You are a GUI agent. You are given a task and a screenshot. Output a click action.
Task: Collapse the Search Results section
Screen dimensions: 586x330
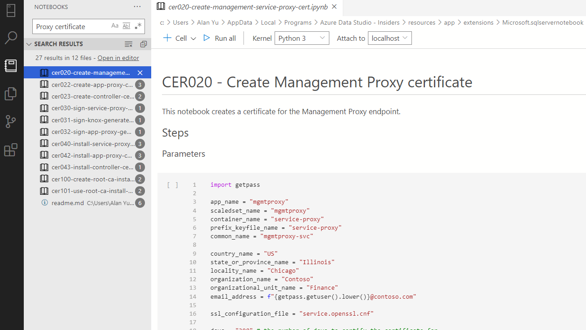tap(29, 44)
